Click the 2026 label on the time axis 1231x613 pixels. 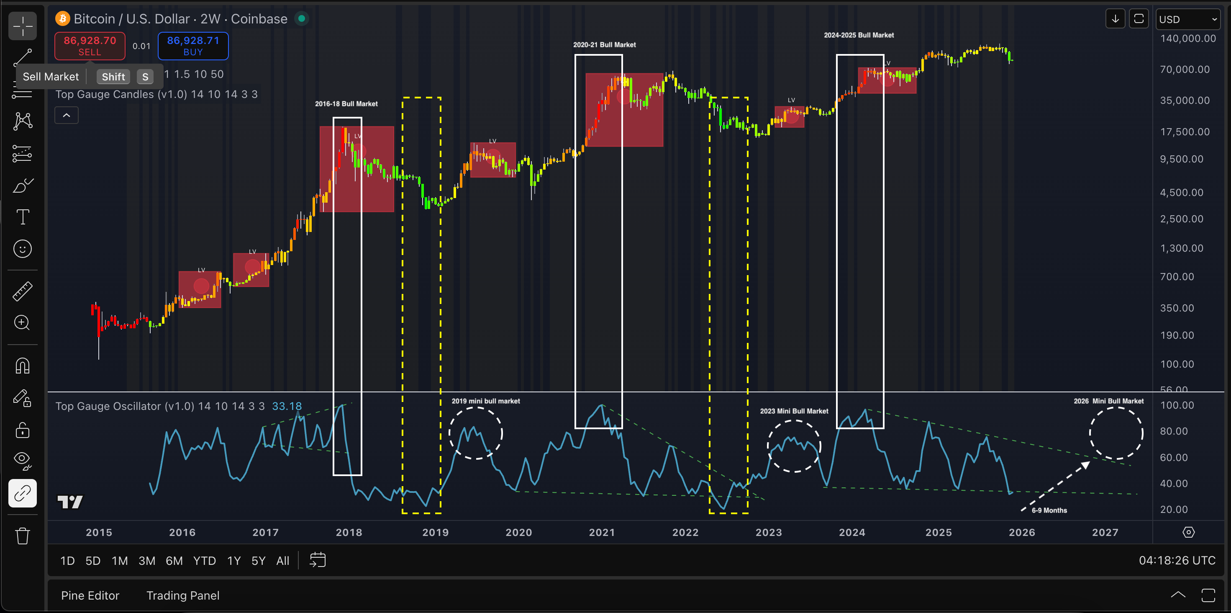click(x=1022, y=532)
